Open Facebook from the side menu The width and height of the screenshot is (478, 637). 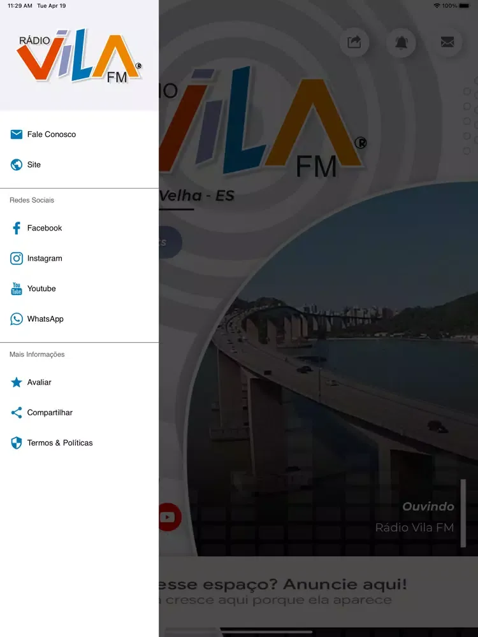79,228
